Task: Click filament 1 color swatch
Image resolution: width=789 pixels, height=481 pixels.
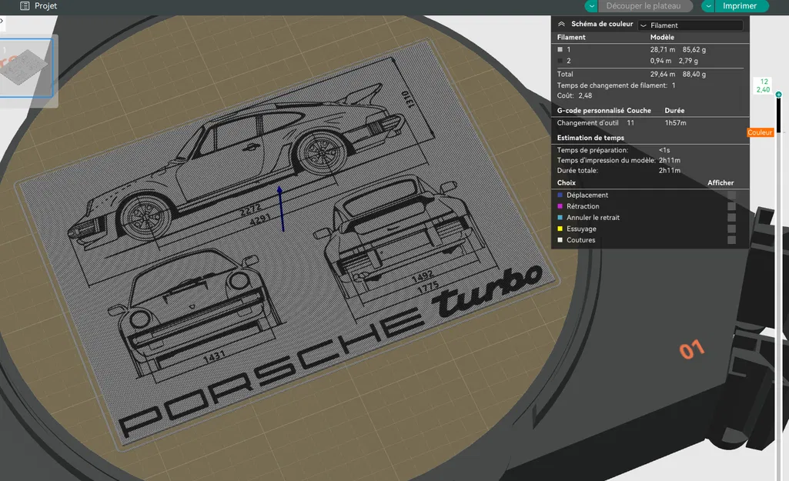Action: pyautogui.click(x=560, y=49)
